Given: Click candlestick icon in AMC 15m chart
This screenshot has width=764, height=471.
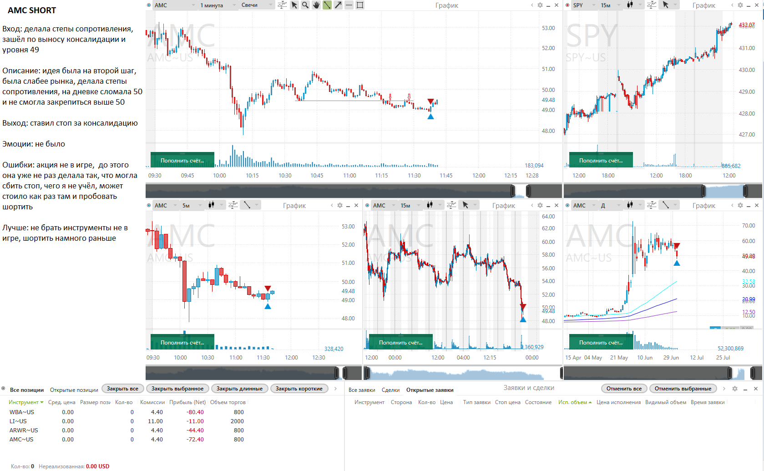Looking at the screenshot, I should pyautogui.click(x=430, y=205).
